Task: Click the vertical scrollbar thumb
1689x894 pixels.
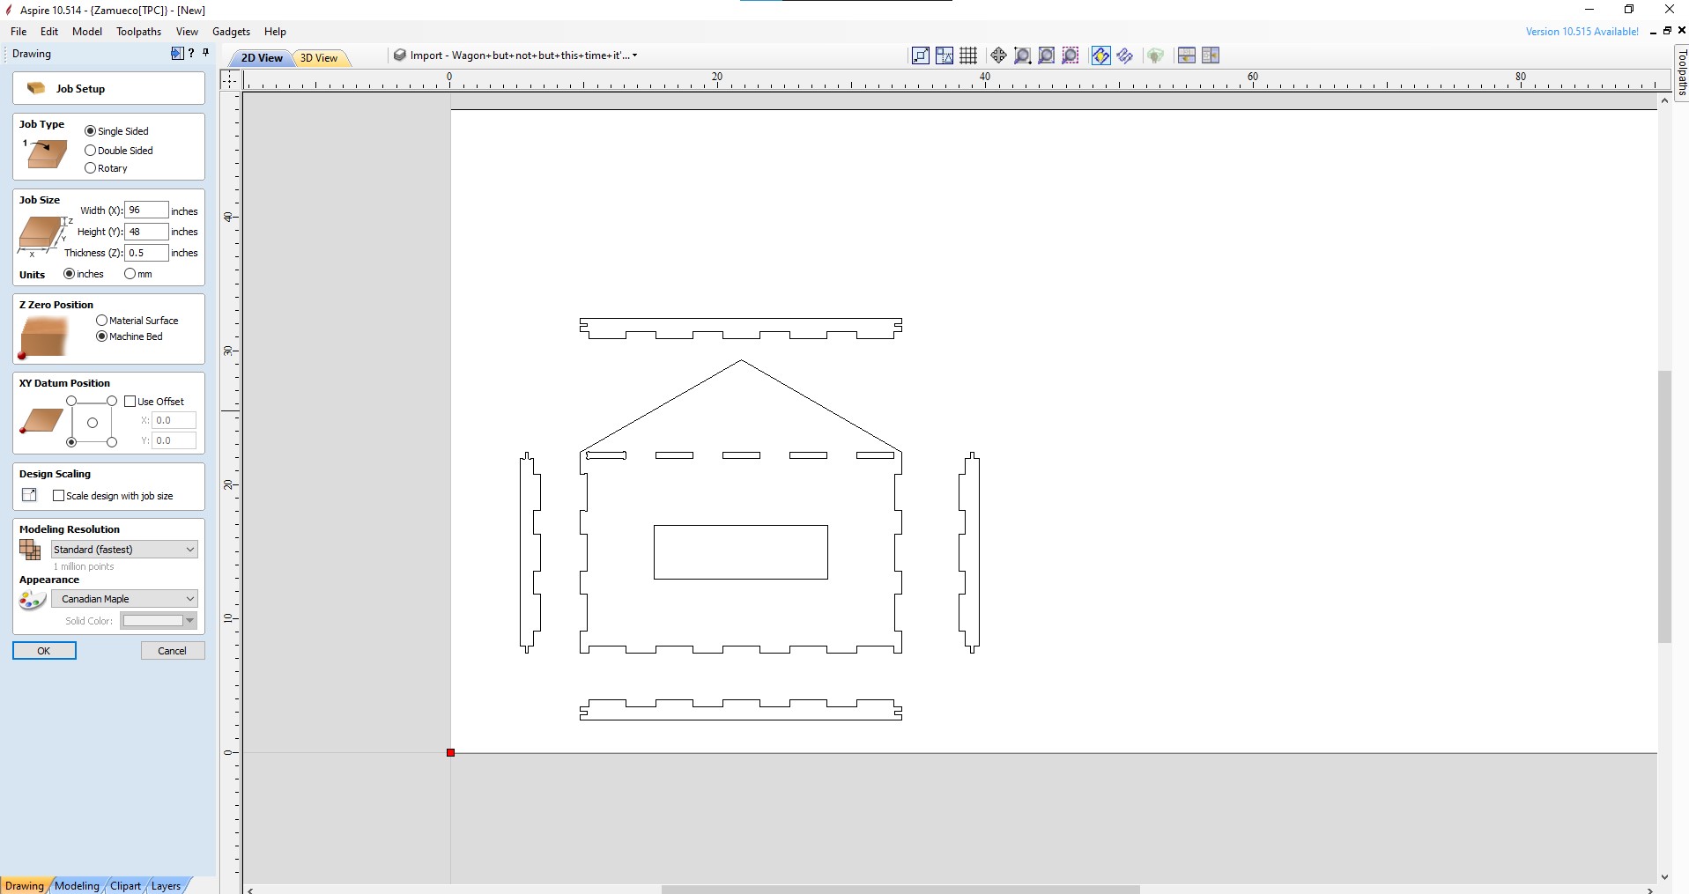Action: point(1664,506)
